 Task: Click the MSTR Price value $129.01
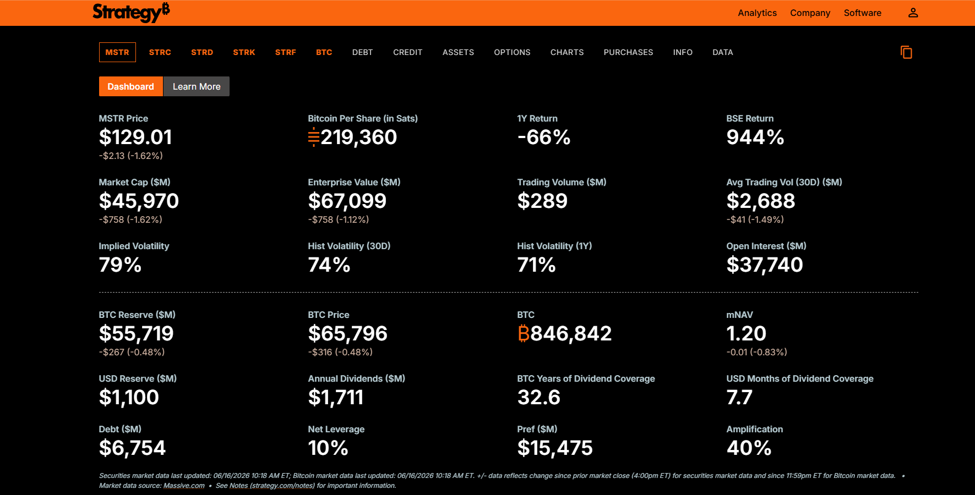[x=135, y=137]
